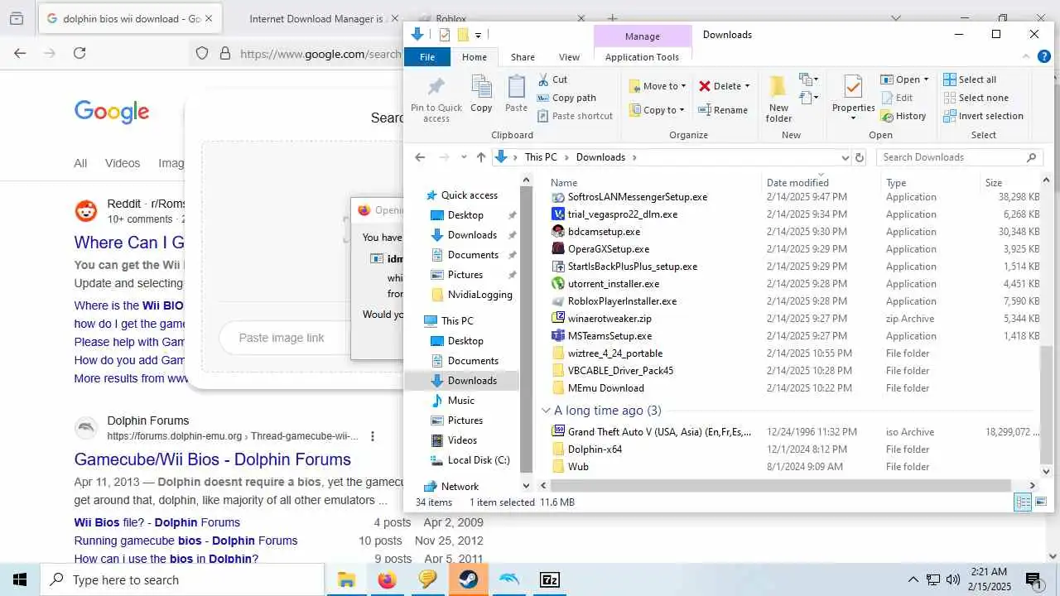The image size is (1060, 596).
Task: Open the Application Tools tab
Action: 642,57
